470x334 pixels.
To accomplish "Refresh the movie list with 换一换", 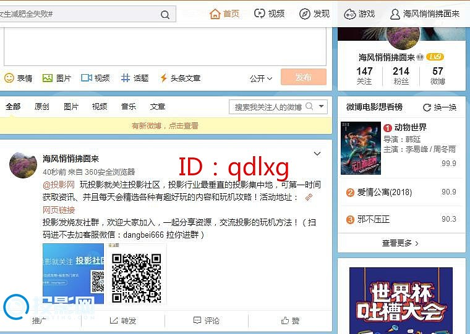I will 440,107.
